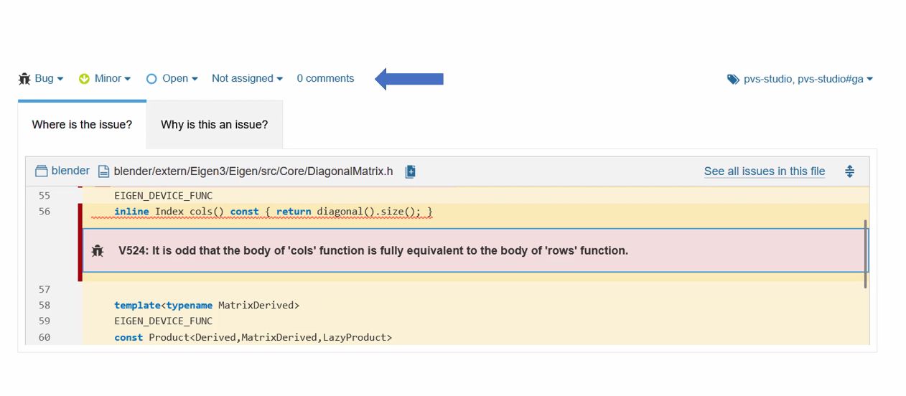Copy the file path with clipboard icon
The height and width of the screenshot is (396, 906).
411,171
